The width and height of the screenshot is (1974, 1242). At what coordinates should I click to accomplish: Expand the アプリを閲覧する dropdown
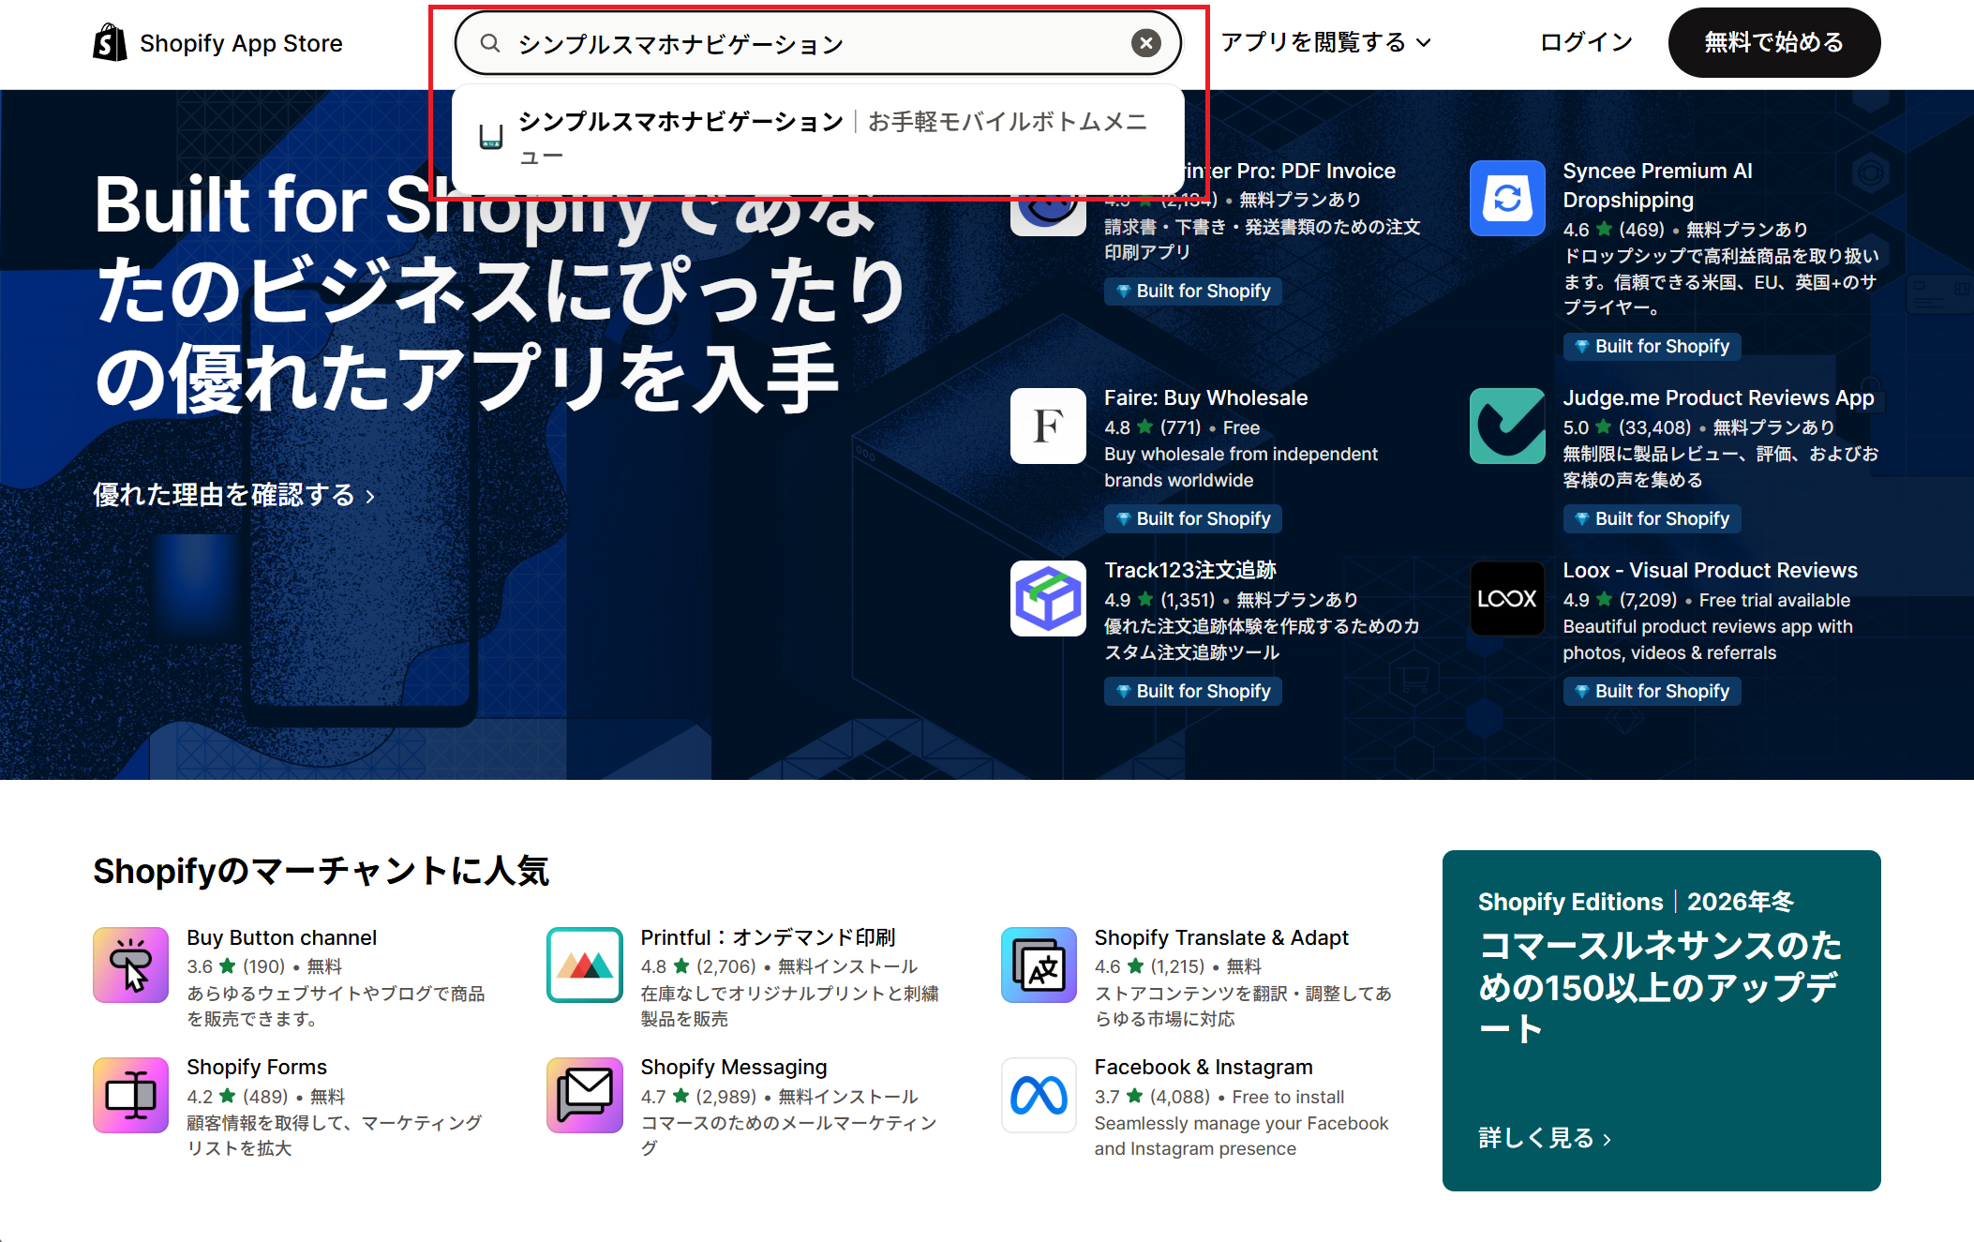click(x=1324, y=41)
